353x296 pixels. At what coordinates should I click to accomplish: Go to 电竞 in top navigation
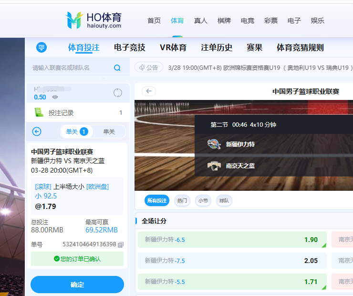pos(248,21)
